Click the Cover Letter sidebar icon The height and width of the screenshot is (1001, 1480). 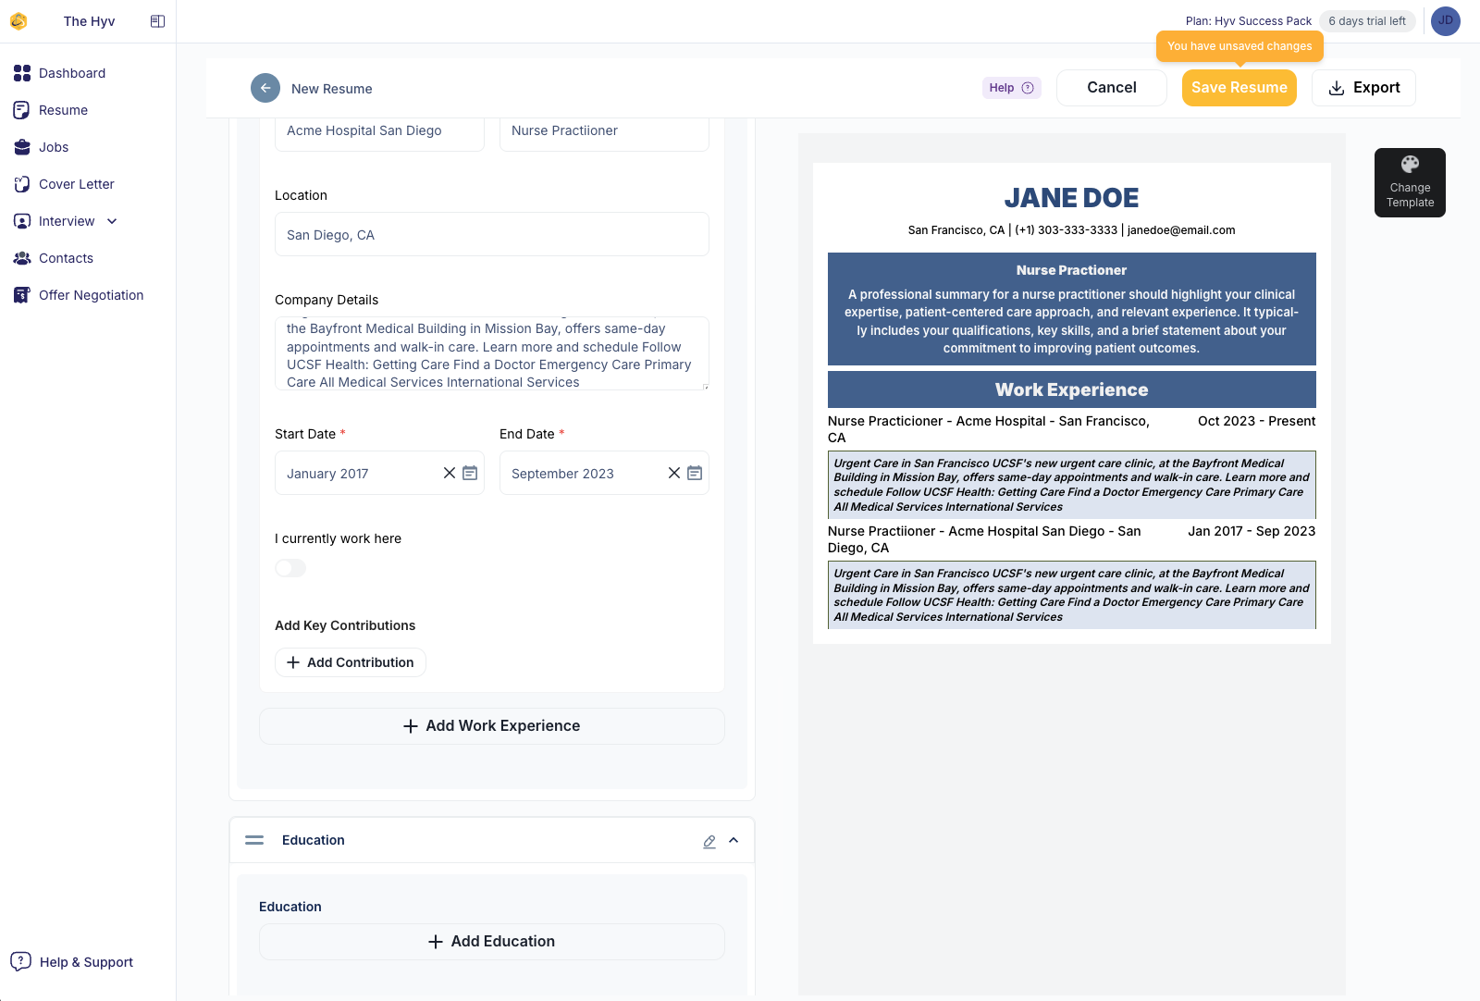coord(22,183)
